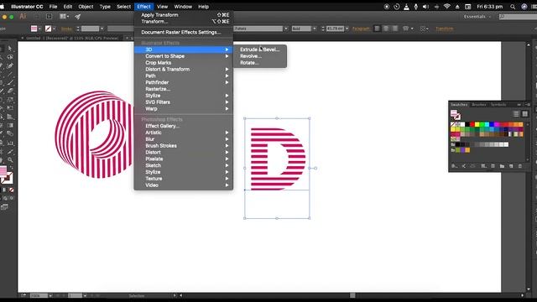This screenshot has height=302, width=537.
Task: Click the Transform link in the control bar
Action: (x=444, y=29)
